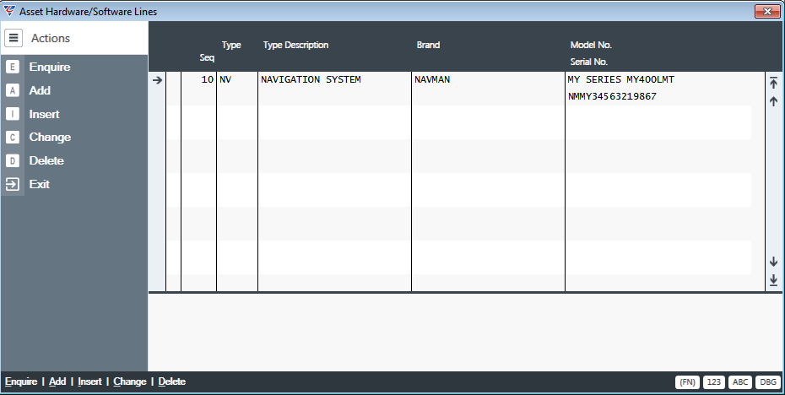Click the Serial No. column header
This screenshot has height=395, width=785.
[x=589, y=62]
